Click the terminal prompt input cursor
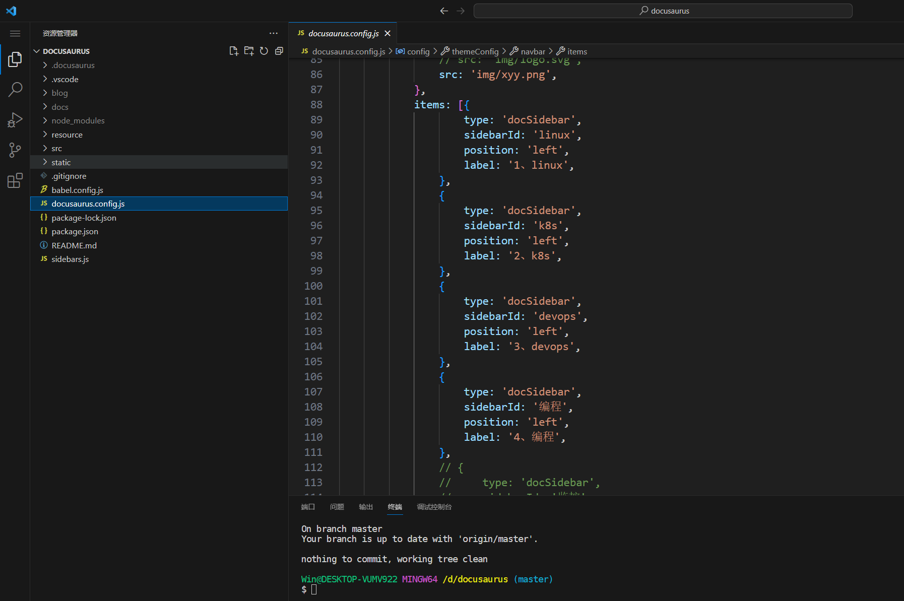 pyautogui.click(x=314, y=589)
